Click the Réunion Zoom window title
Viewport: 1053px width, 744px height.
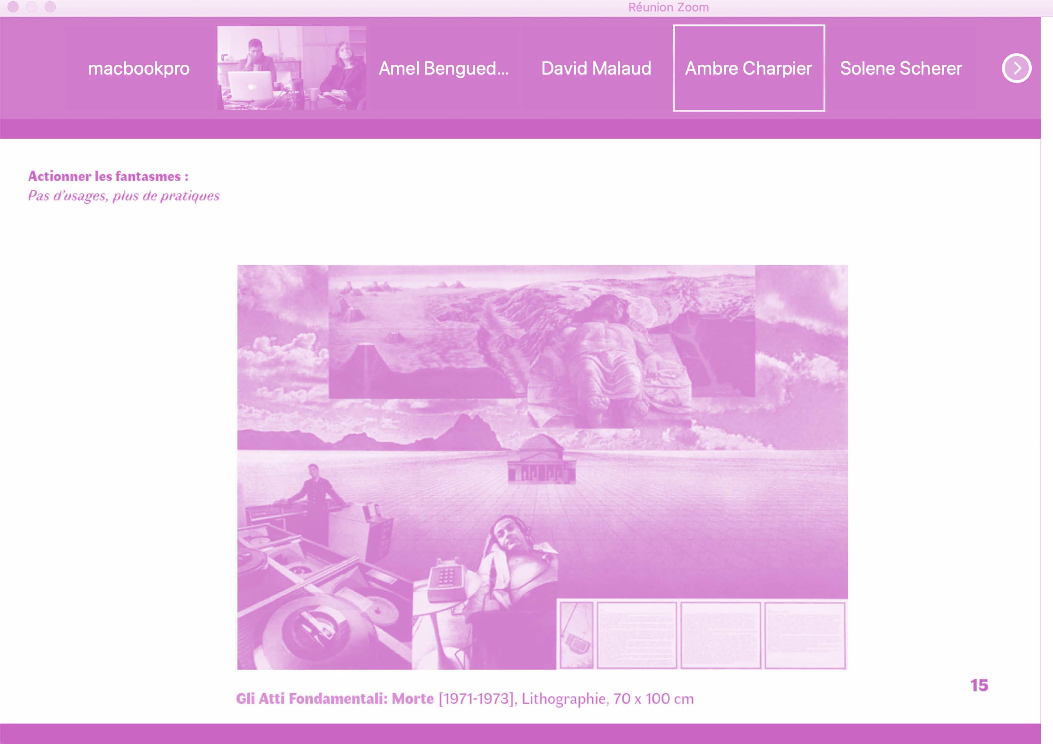click(x=668, y=7)
